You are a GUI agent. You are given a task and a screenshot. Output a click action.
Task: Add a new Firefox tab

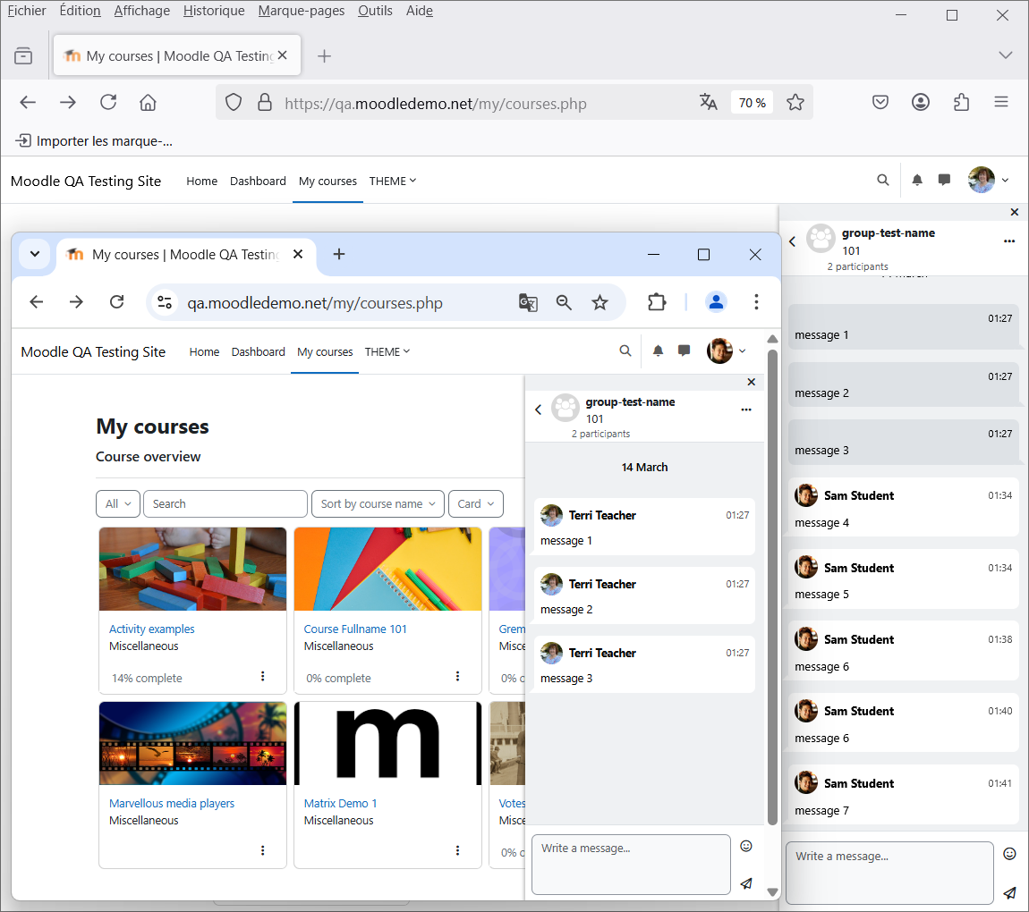pyautogui.click(x=324, y=55)
